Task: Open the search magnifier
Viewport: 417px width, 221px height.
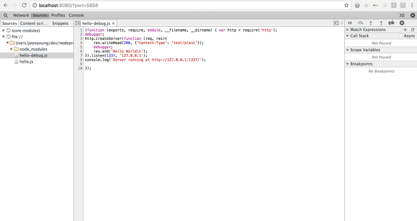Action: (x=5, y=15)
